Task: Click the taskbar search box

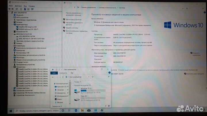Action: [37, 111]
